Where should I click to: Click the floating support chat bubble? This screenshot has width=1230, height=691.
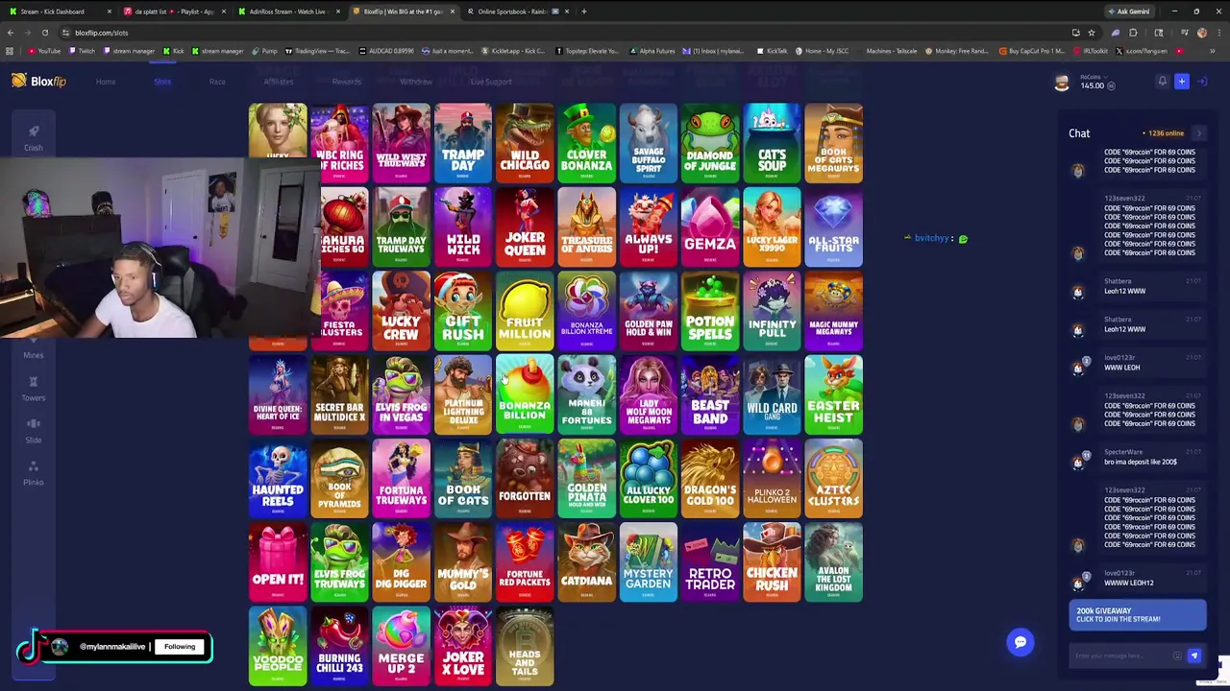click(1021, 642)
